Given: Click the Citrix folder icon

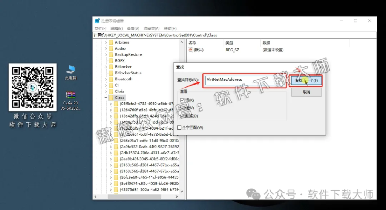Looking at the screenshot, I should tap(111, 91).
